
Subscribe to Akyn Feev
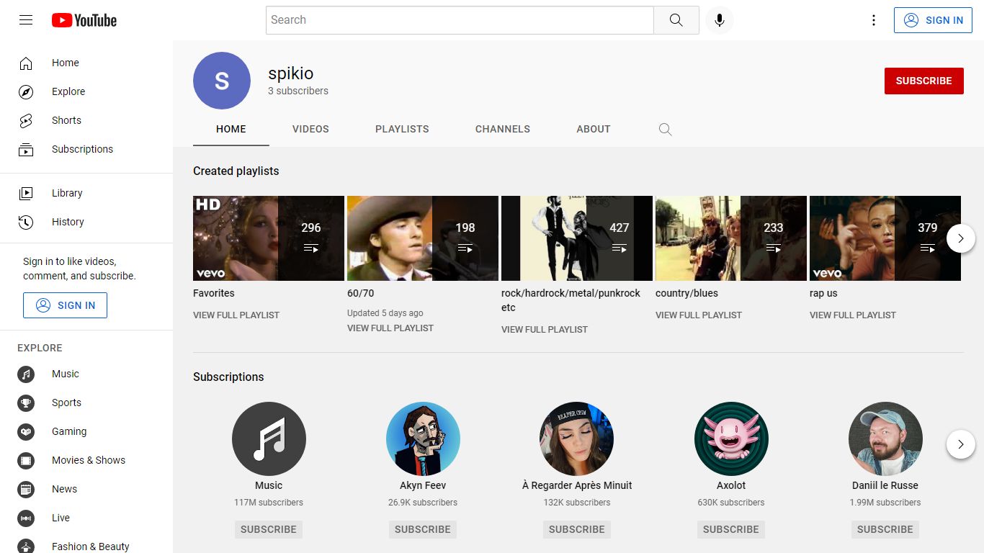tap(423, 529)
